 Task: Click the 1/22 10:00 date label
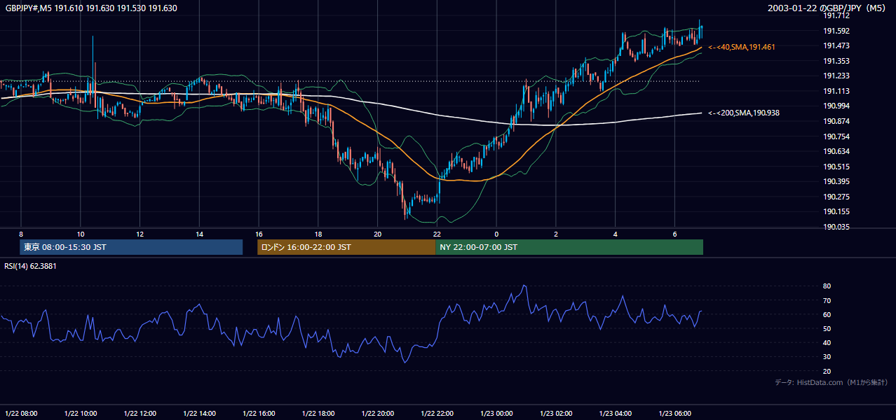point(81,414)
